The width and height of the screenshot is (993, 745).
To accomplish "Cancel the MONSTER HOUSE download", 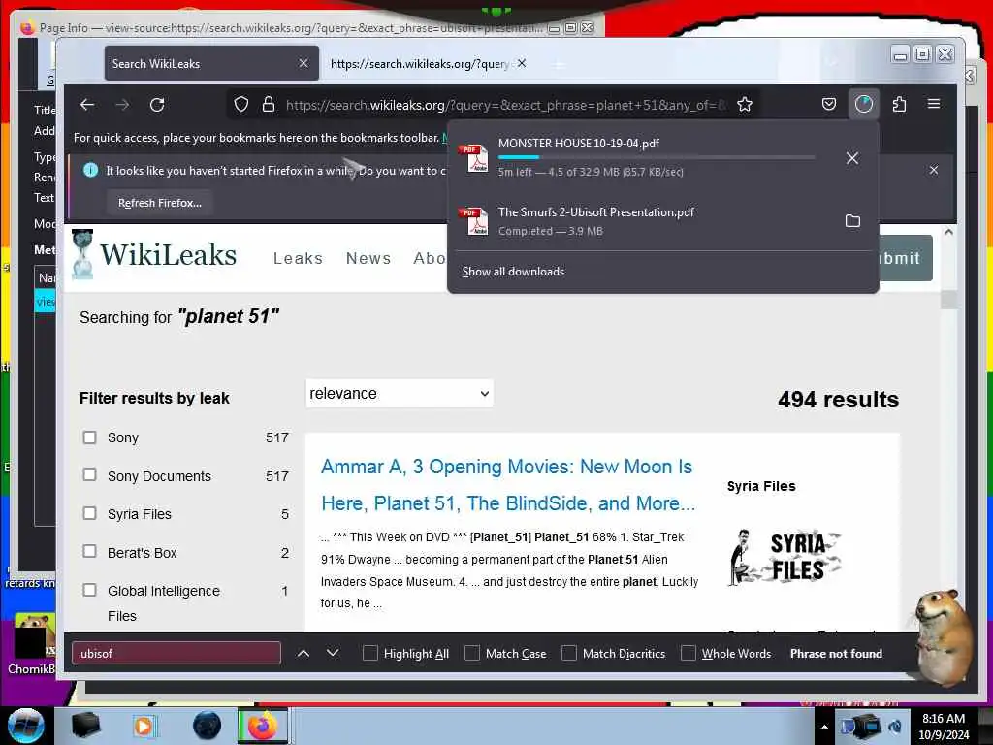I will tap(852, 158).
